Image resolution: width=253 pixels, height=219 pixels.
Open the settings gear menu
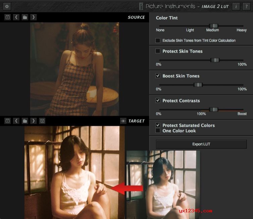coord(7,7)
